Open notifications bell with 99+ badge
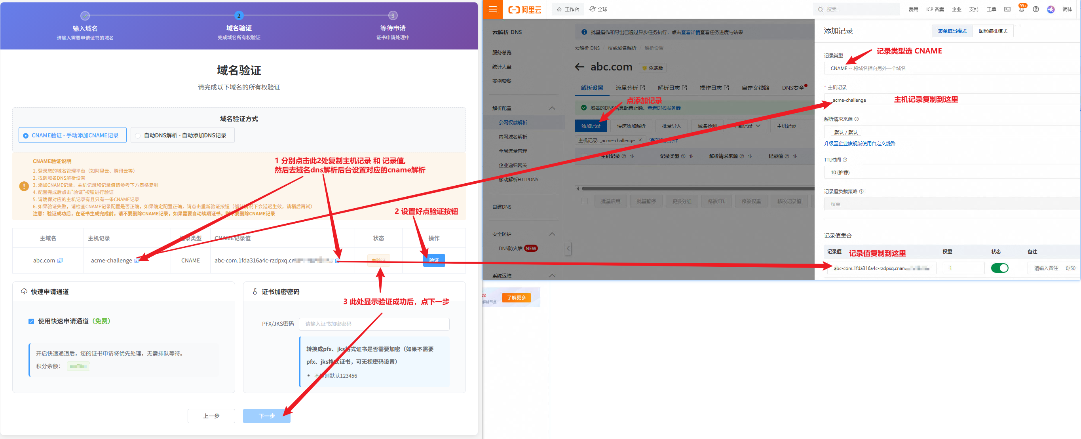The image size is (1081, 439). pos(1021,9)
